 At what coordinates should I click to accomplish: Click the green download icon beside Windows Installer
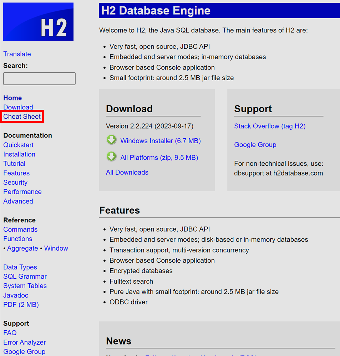click(111, 140)
